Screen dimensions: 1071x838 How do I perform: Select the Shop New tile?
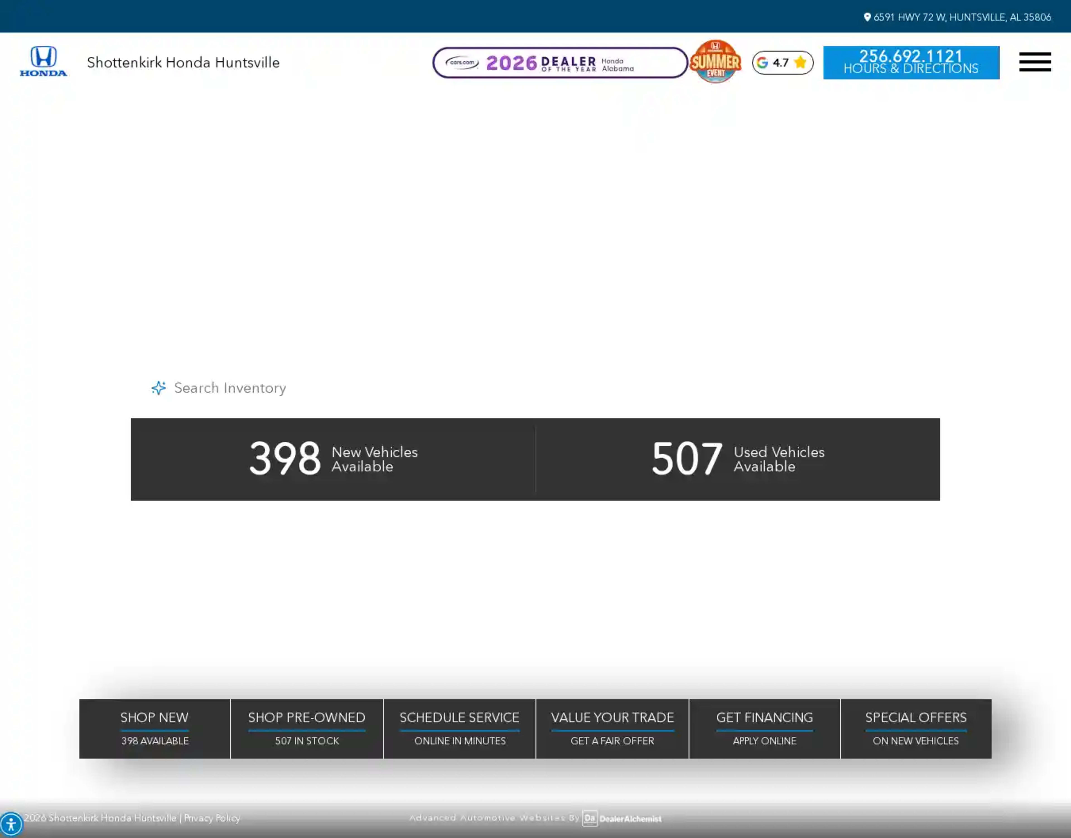[x=155, y=729]
